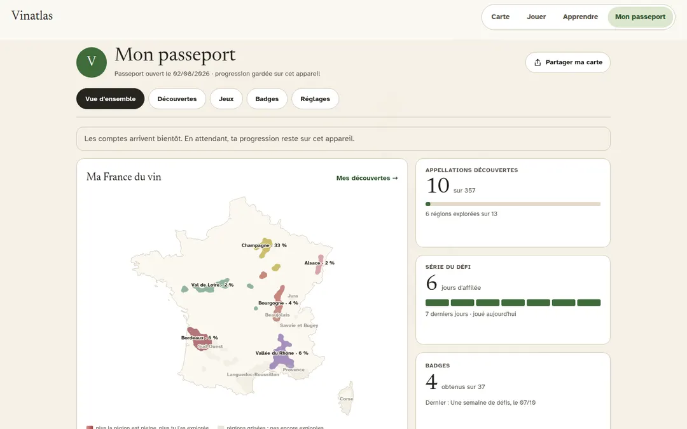Screen dimensions: 687x429
Task: Click the Val de Loire 2 % label
Action: click(x=212, y=285)
